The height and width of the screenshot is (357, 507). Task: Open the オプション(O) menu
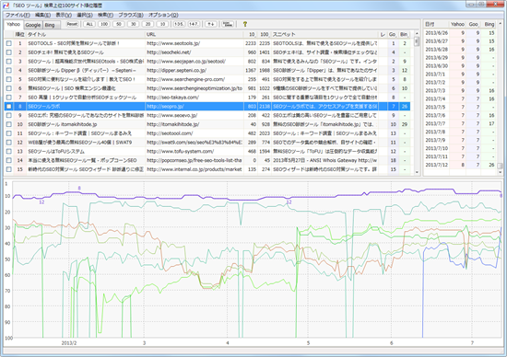point(163,15)
